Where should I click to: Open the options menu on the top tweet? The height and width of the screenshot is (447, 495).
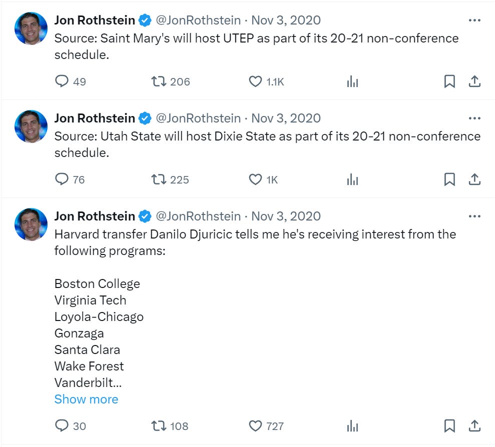point(474,19)
